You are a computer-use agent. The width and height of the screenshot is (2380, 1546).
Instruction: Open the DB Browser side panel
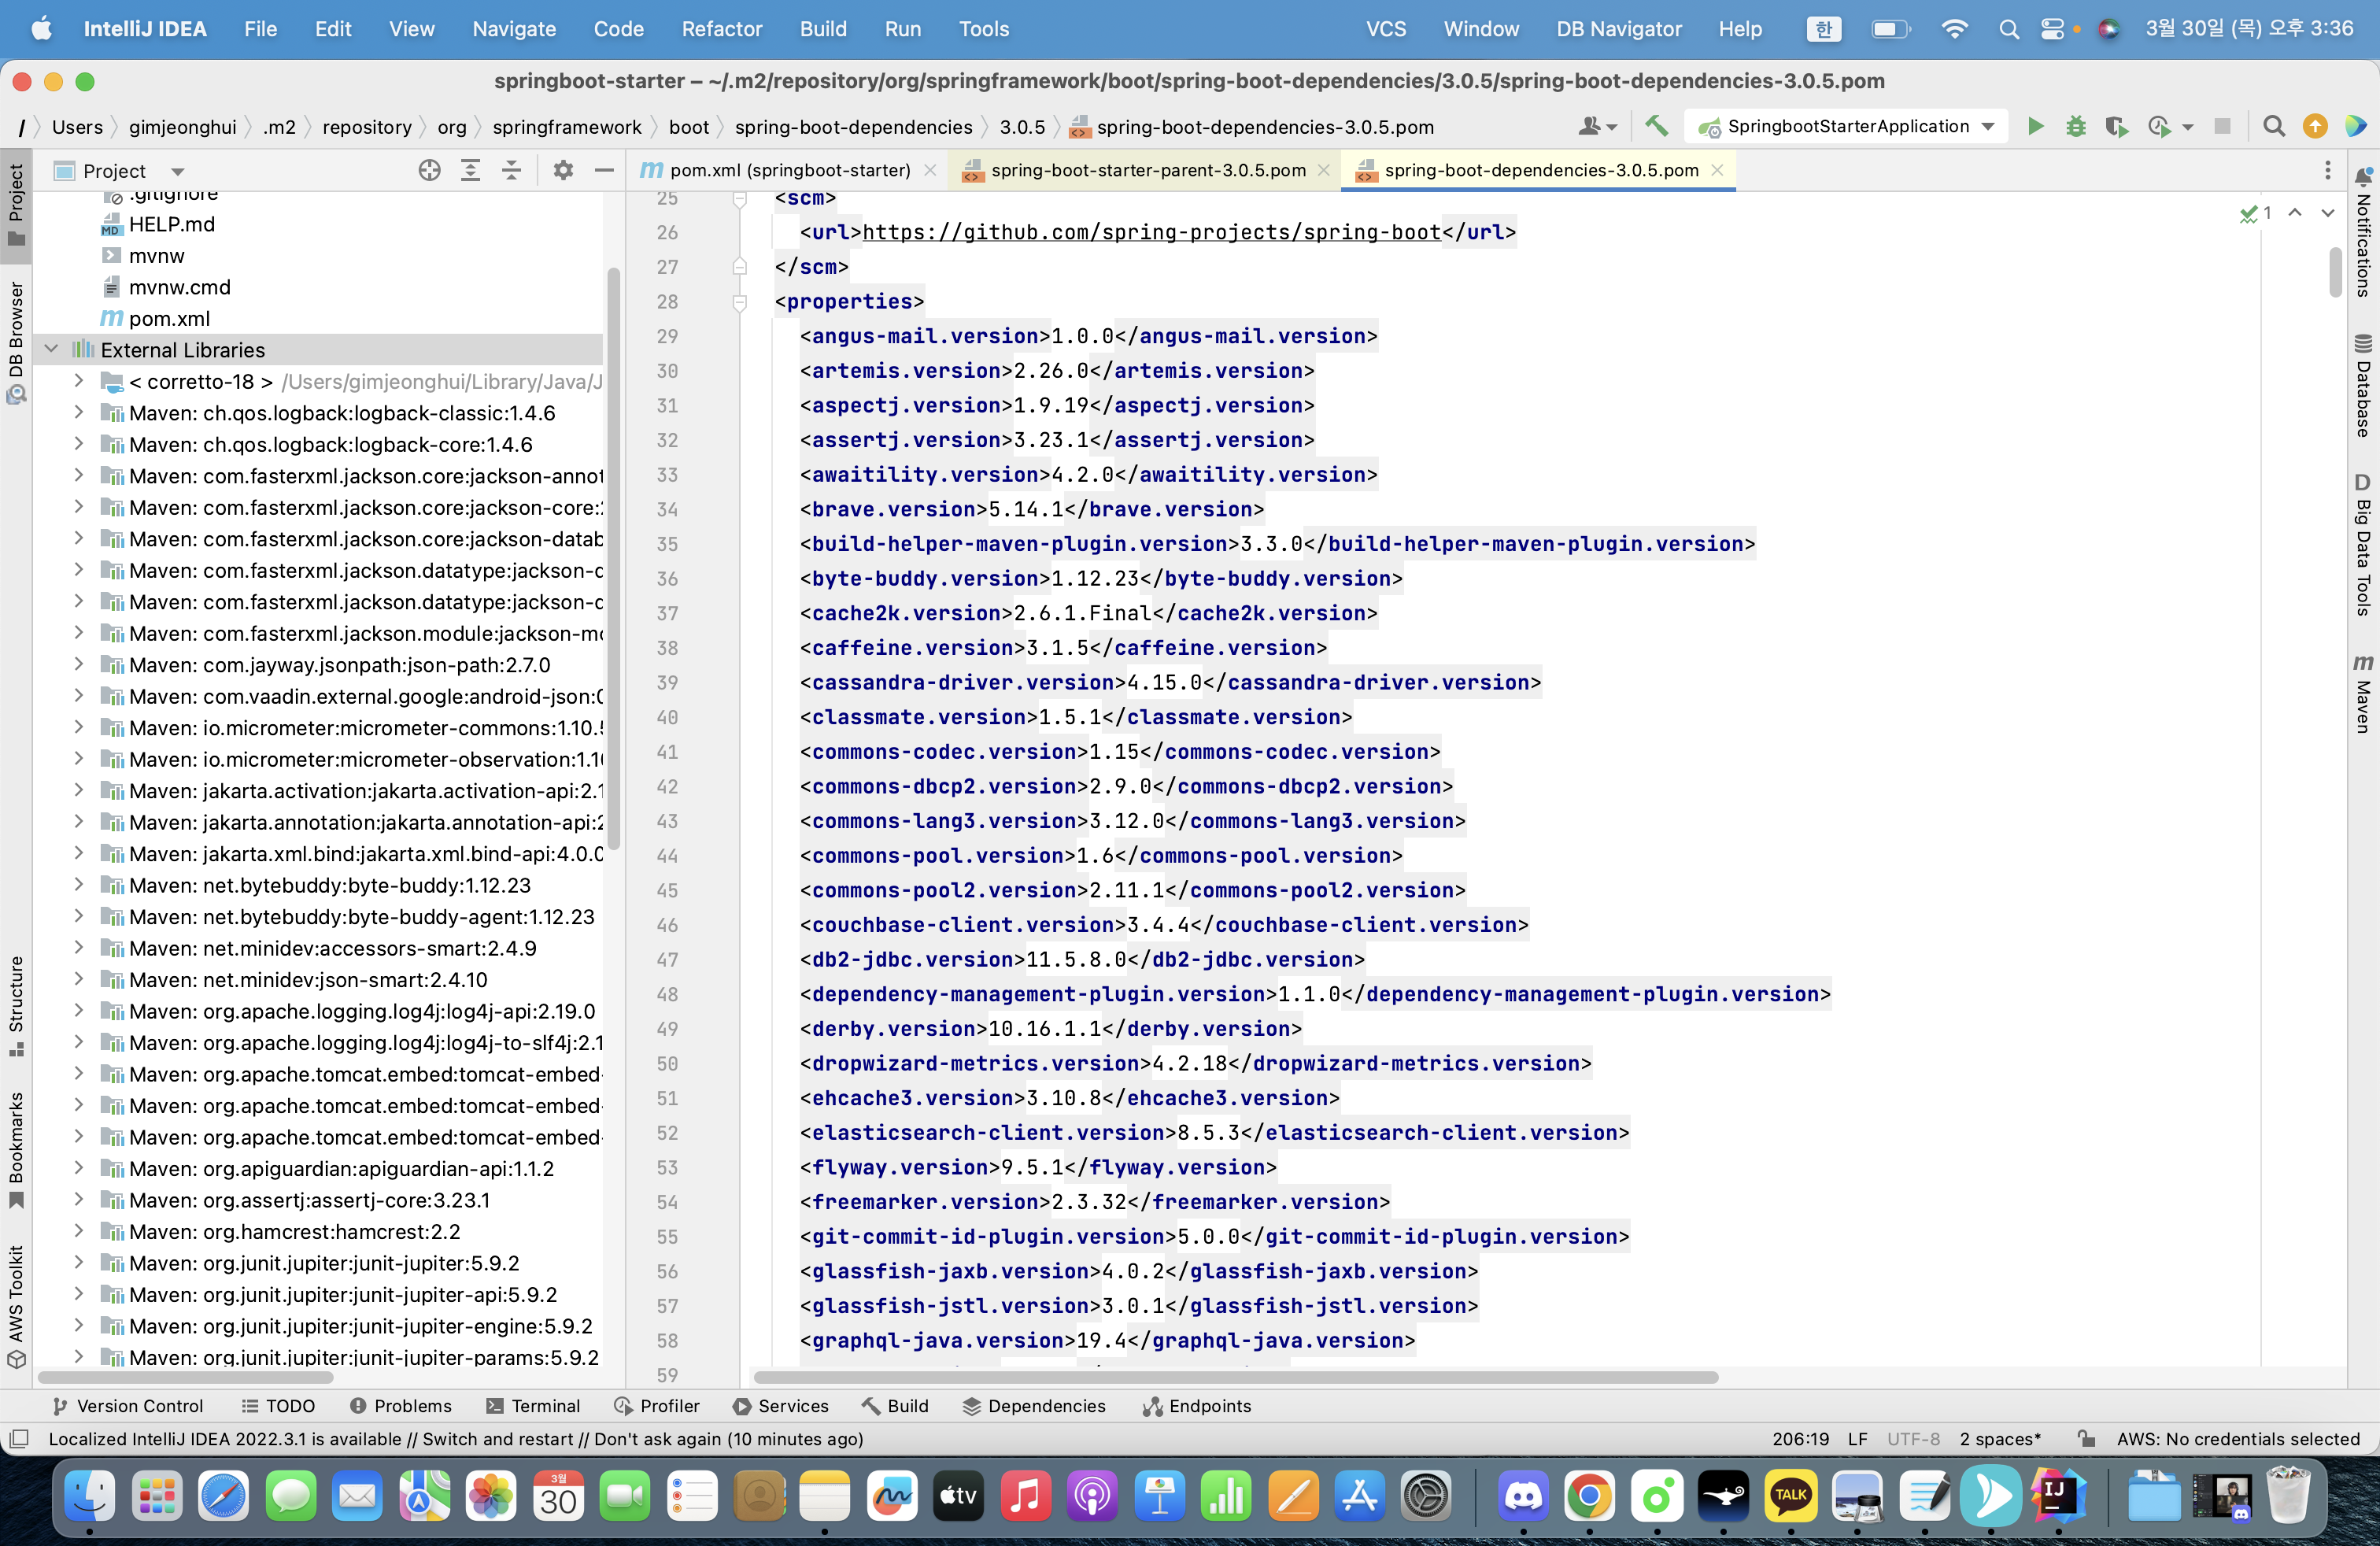(16, 342)
